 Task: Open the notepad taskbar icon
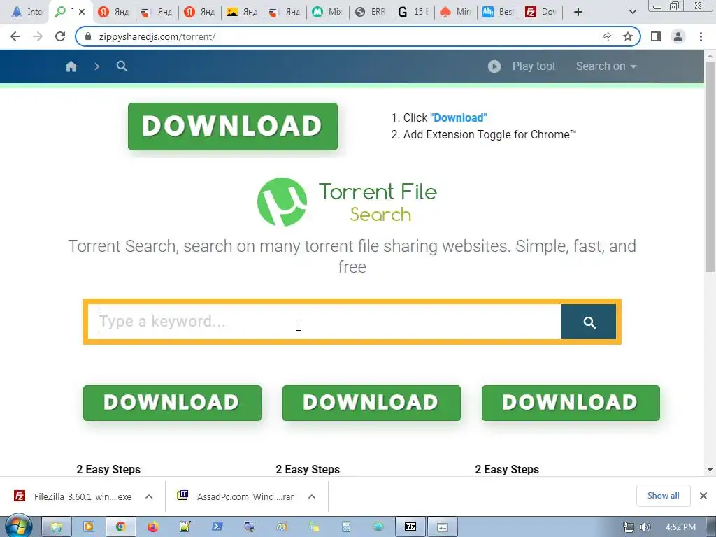point(185,527)
